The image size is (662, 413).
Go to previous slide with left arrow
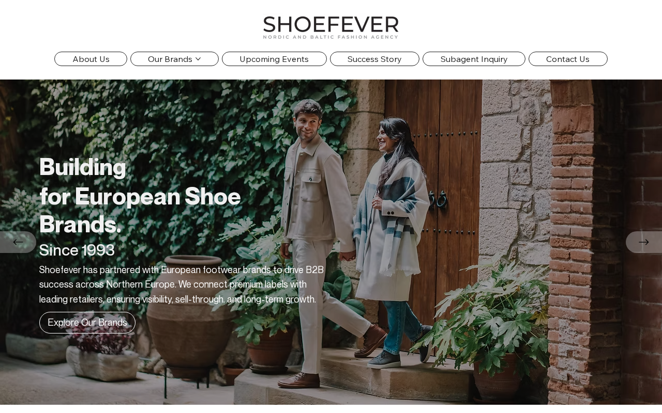pos(18,242)
